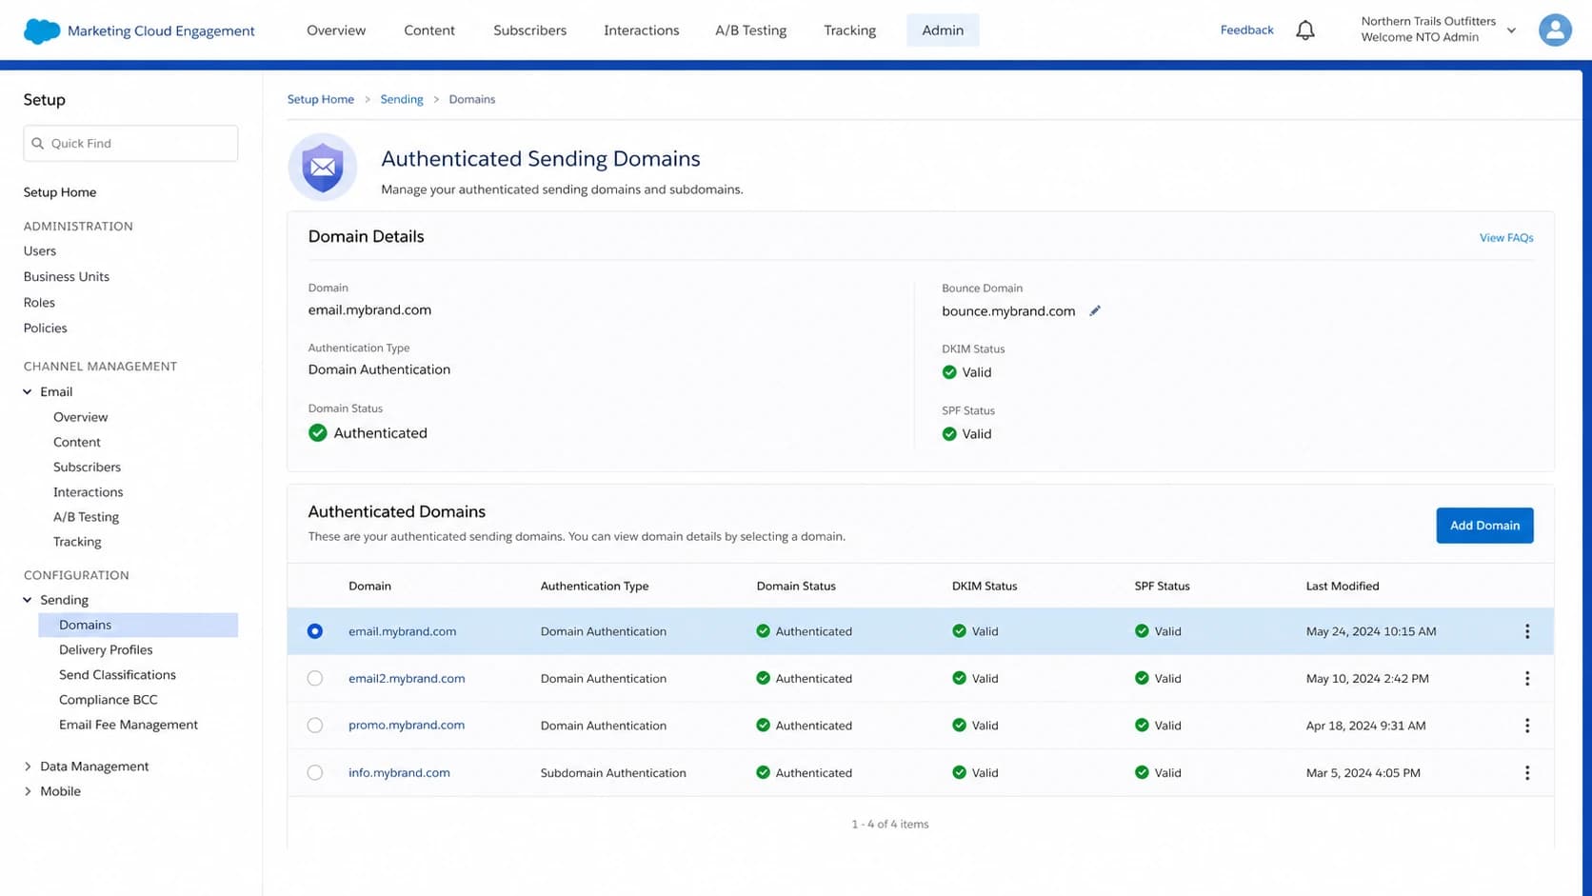The image size is (1592, 896).
Task: Click the SPF Status Valid check icon in details
Action: [x=949, y=434]
